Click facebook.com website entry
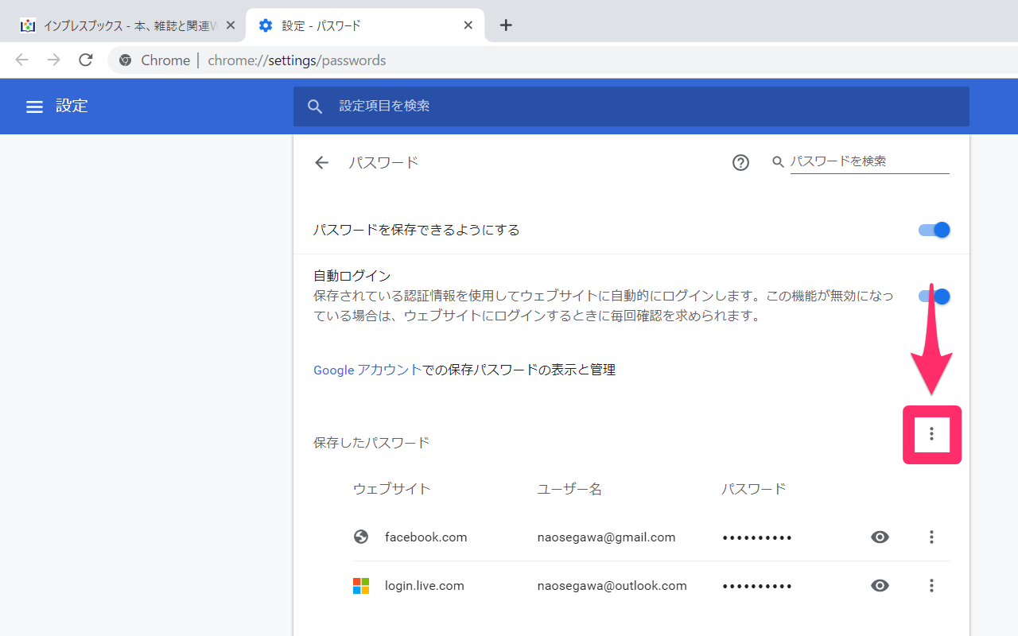 tap(425, 537)
